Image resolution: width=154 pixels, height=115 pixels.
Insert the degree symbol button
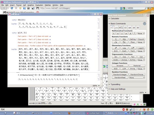pyautogui.click(x=135, y=33)
